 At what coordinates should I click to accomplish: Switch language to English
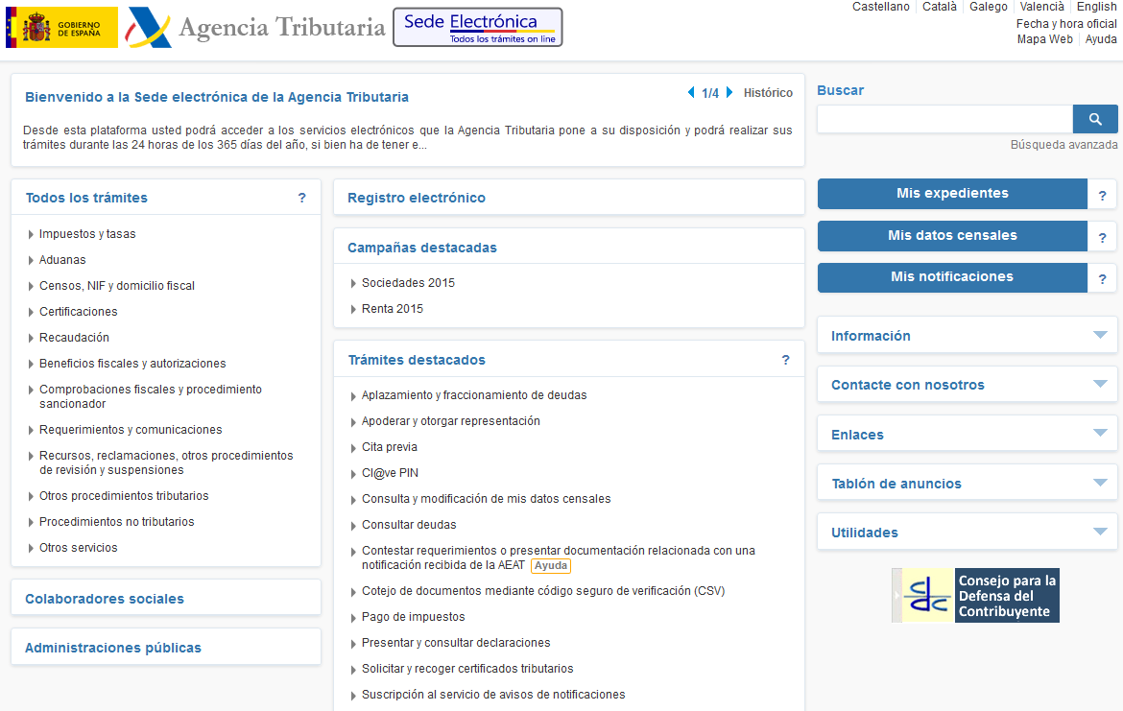point(1097,7)
